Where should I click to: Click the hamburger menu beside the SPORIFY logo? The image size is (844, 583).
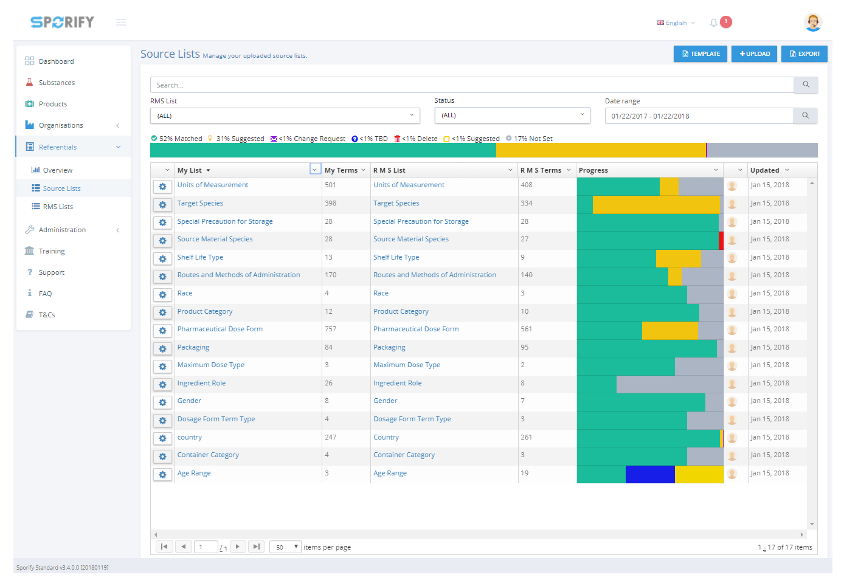pos(121,22)
